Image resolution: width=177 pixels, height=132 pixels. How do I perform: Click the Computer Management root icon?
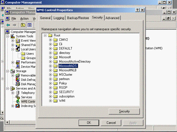coord(7,32)
